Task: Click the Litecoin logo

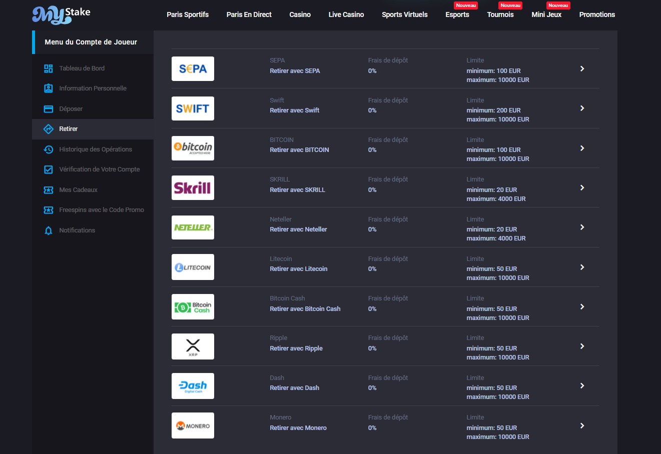Action: coord(193,267)
